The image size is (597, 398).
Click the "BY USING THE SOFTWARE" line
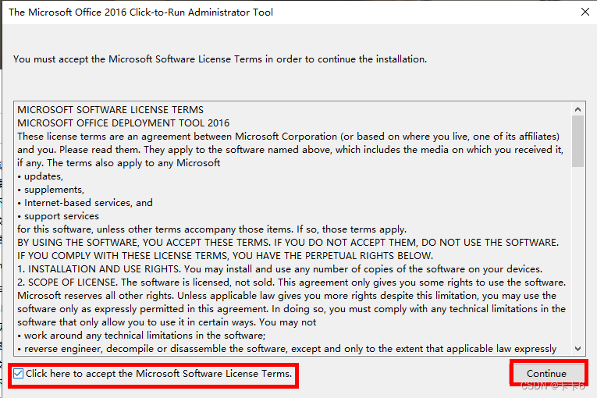[x=287, y=243]
